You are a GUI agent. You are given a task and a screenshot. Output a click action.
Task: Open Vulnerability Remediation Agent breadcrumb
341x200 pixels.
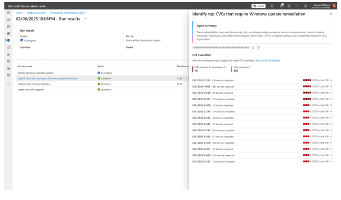(x=67, y=13)
